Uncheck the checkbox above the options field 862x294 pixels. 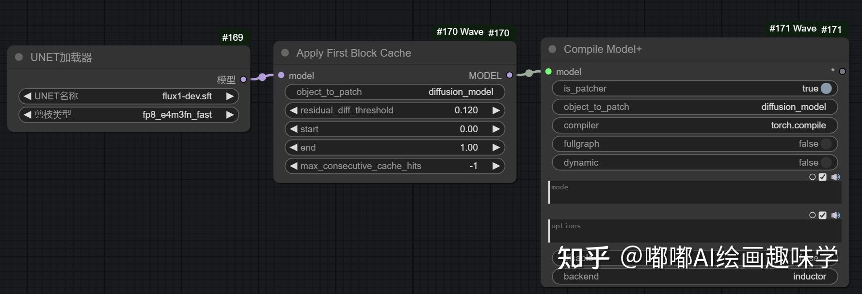click(x=822, y=215)
